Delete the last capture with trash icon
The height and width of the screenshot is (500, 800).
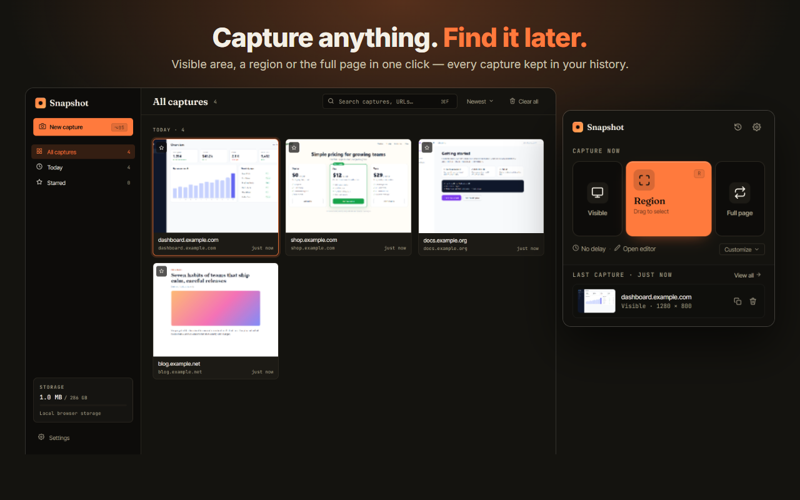(753, 301)
